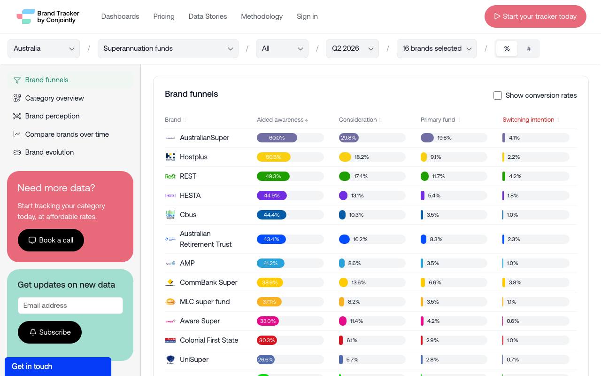Screen dimensions: 601x376
Task: Open the All segment dropdown
Action: click(282, 48)
